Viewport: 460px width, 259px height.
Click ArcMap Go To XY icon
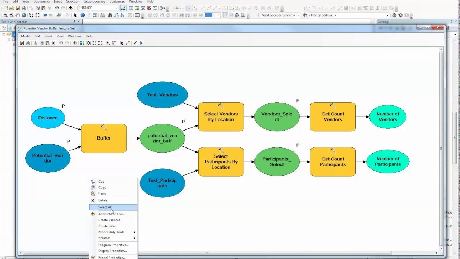pos(123,15)
